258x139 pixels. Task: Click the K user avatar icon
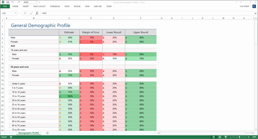[254, 6]
